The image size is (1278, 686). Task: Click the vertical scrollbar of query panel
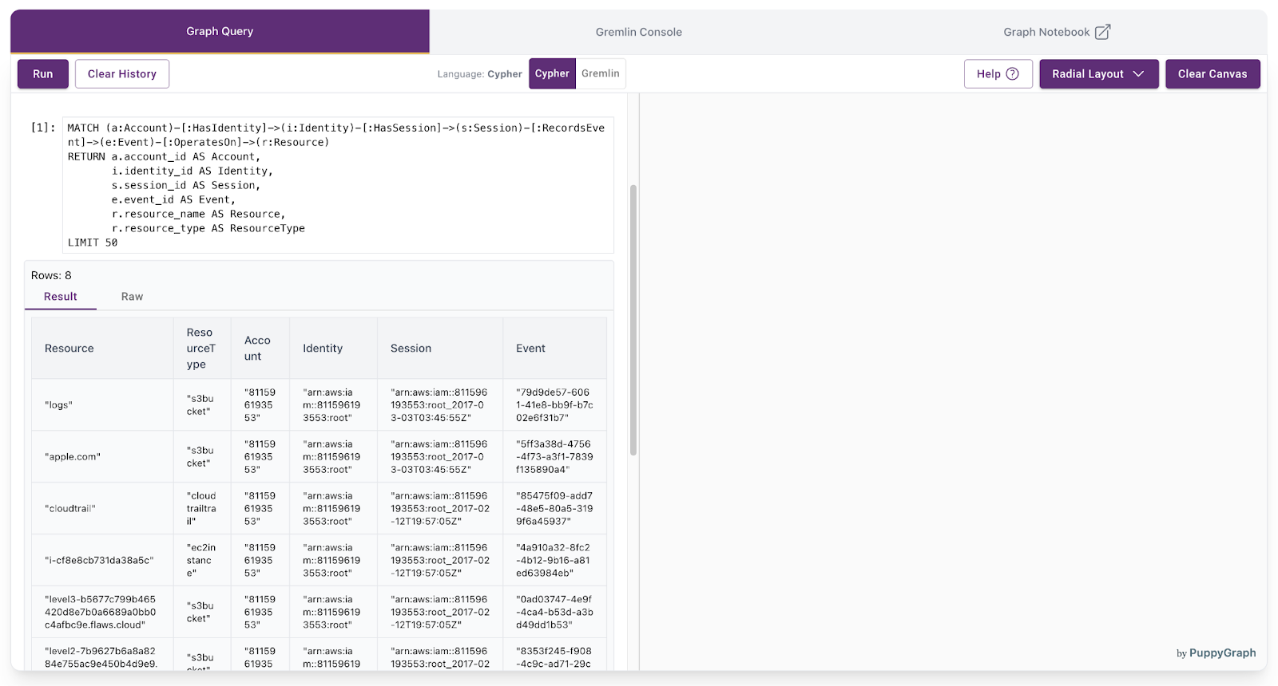[633, 320]
